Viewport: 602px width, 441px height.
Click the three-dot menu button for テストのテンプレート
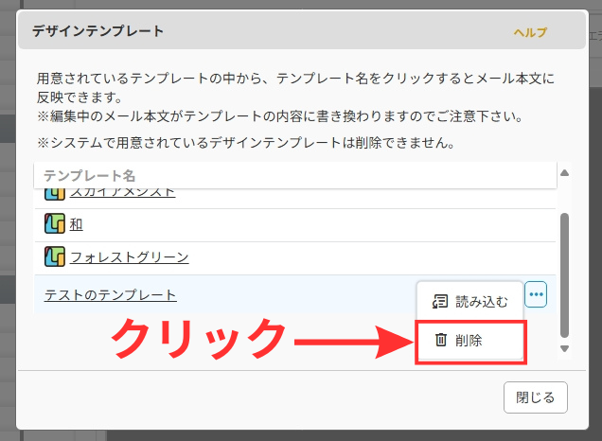(x=536, y=294)
